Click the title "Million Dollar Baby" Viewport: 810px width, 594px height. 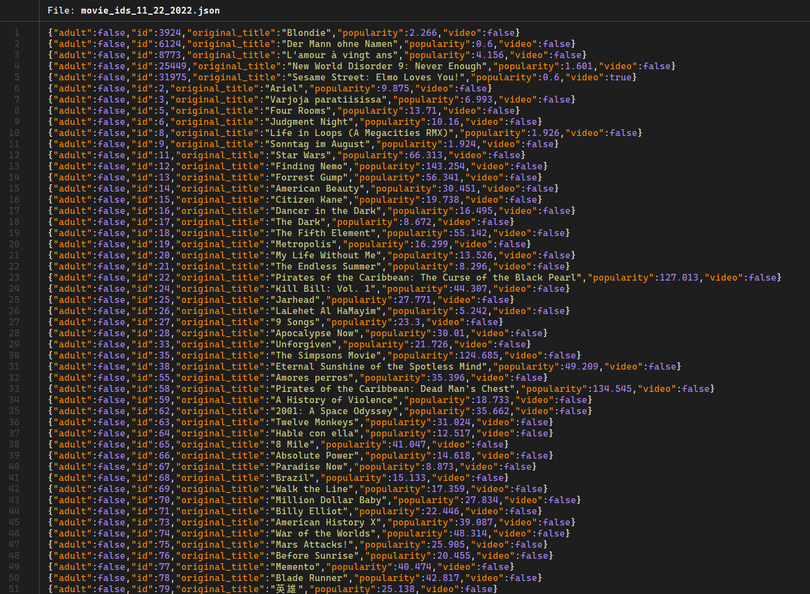(329, 500)
